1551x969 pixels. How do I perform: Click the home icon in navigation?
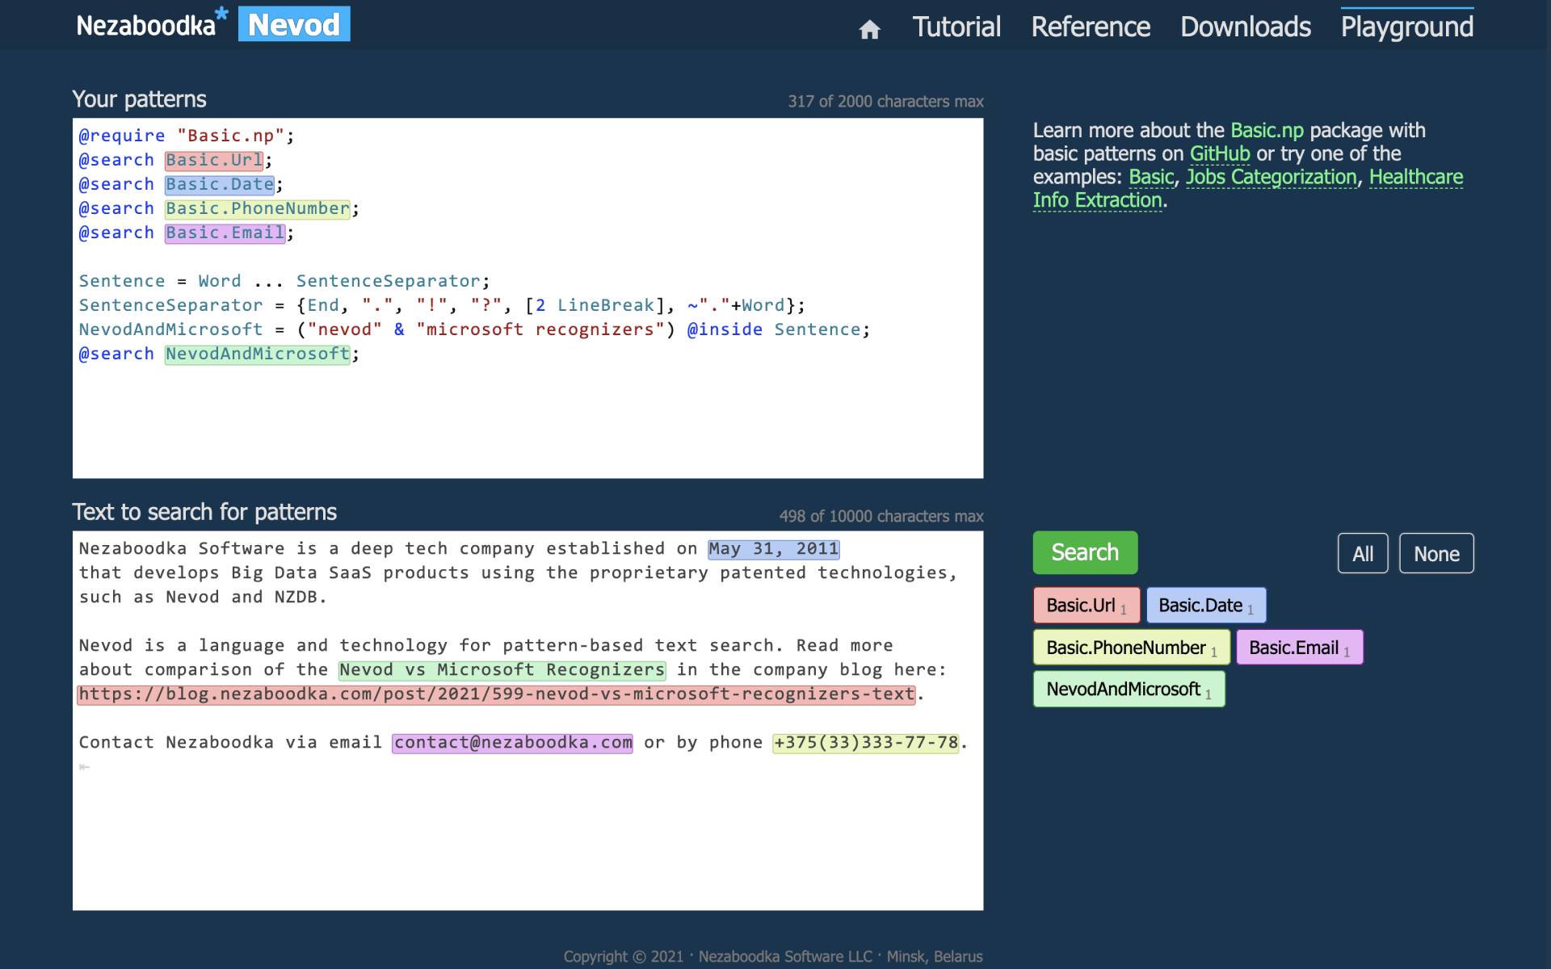point(869,30)
